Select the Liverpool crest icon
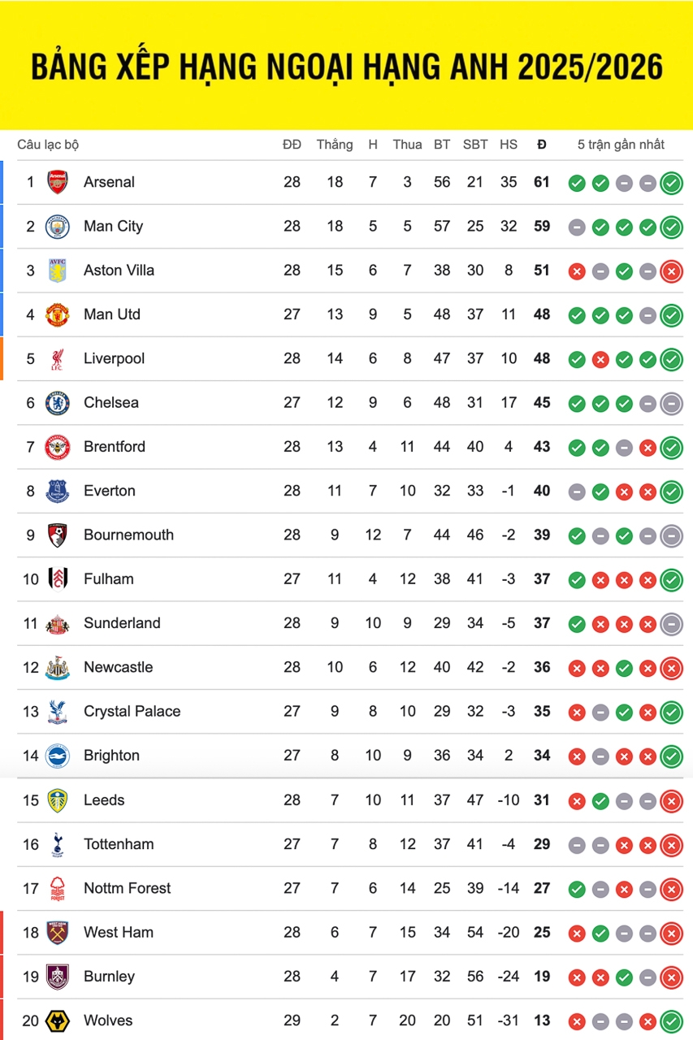This screenshot has height=1040, width=693. [58, 358]
